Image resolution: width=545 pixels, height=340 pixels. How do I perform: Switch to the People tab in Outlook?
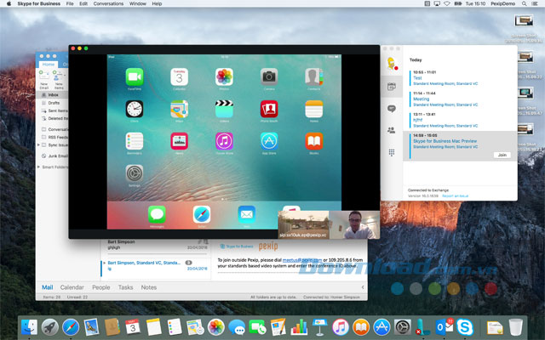coord(101,287)
